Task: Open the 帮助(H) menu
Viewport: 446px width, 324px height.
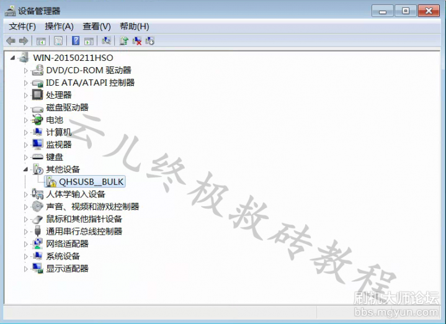Action: pos(135,27)
